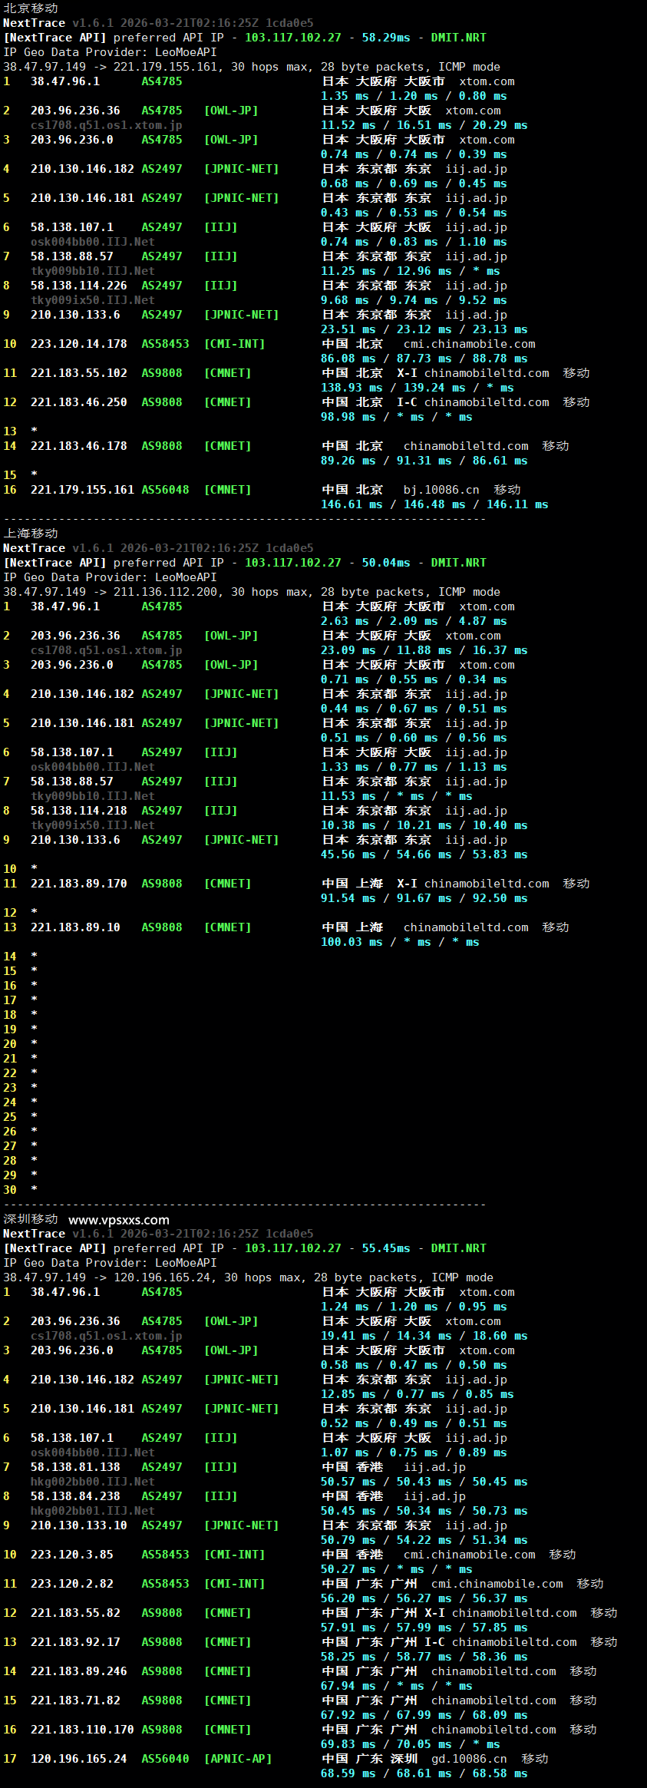This screenshot has width=647, height=1788.
Task: Select hop IP address 221.183.55.102
Action: pyautogui.click(x=79, y=373)
